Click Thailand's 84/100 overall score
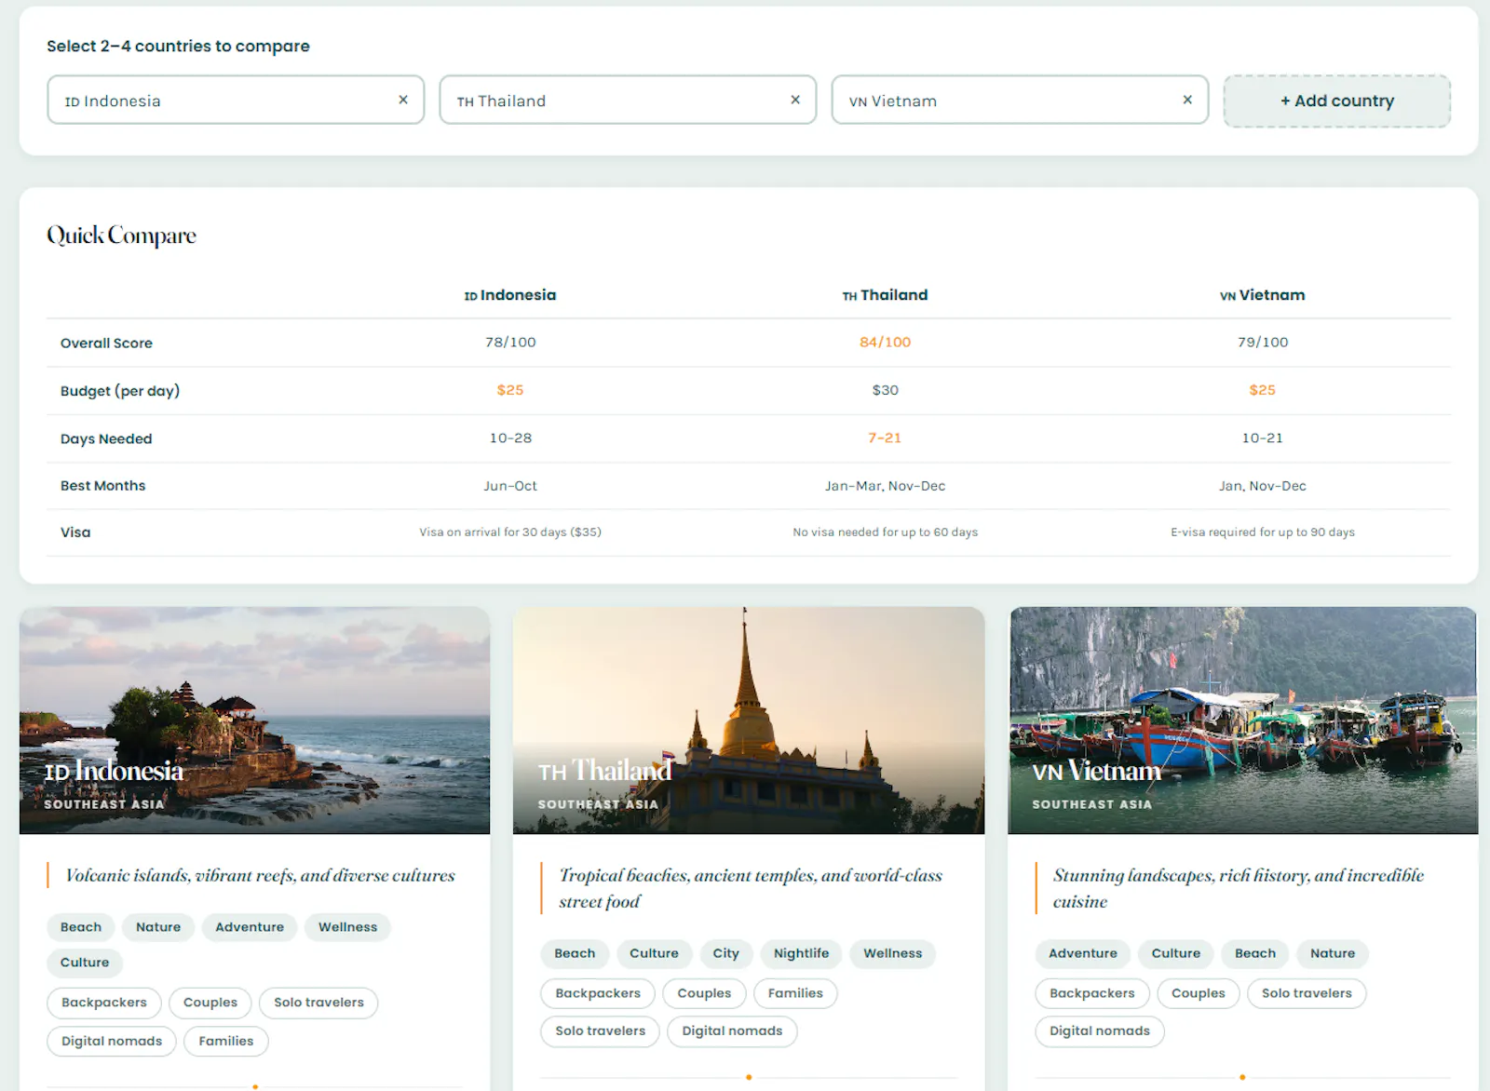 885,343
